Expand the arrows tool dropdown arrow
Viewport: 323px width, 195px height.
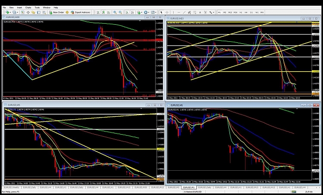coord(213,12)
